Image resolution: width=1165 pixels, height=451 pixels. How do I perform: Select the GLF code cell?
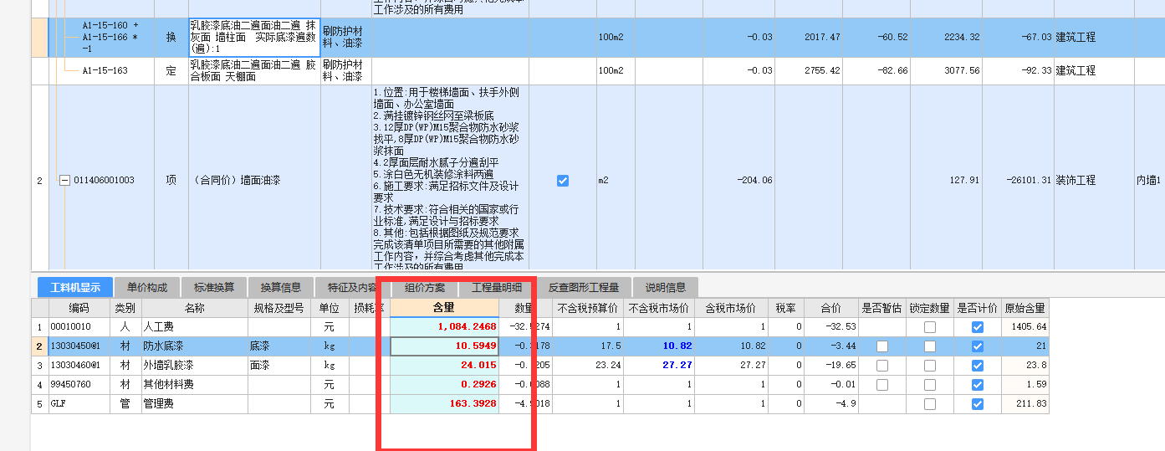[79, 403]
